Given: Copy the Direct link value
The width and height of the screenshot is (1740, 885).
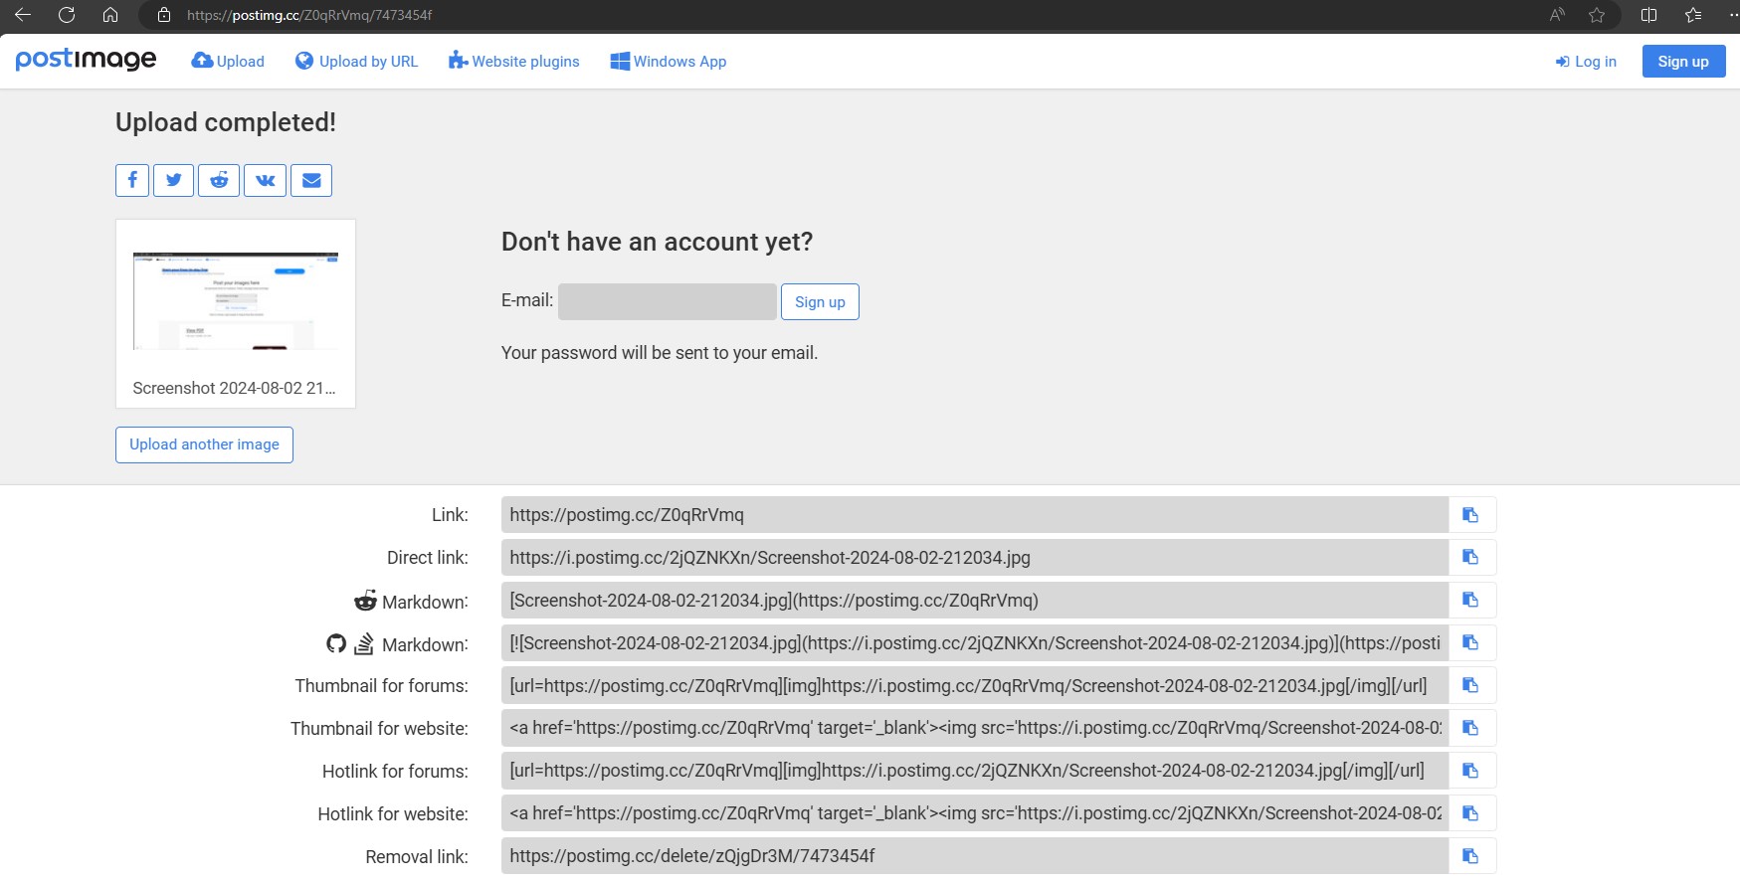Looking at the screenshot, I should 1472,558.
